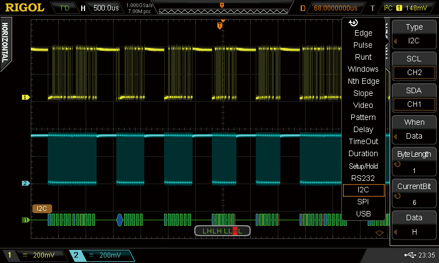Click the B1 bus decode marker
This screenshot has width=439, height=263.
click(25, 220)
